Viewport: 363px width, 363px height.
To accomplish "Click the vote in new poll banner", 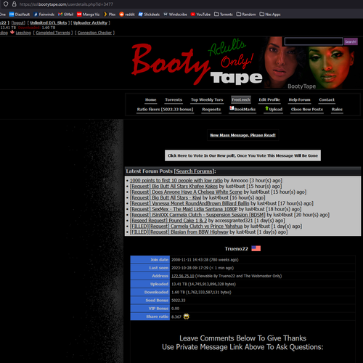I will pyautogui.click(x=242, y=155).
